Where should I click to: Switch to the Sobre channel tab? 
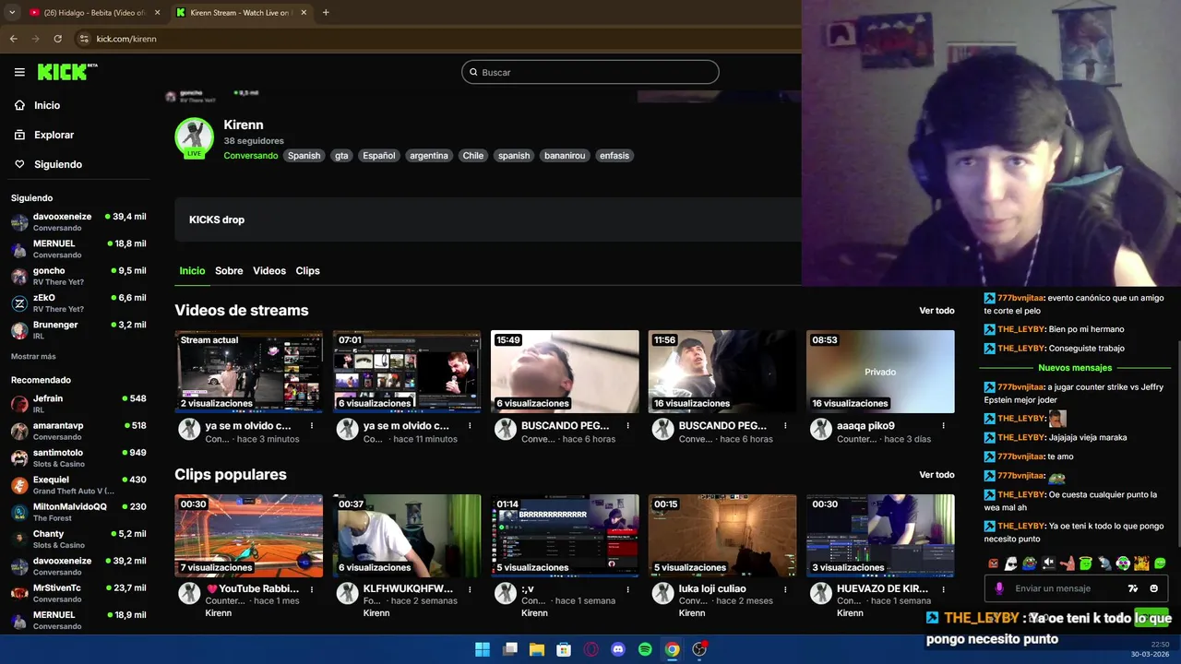[229, 270]
